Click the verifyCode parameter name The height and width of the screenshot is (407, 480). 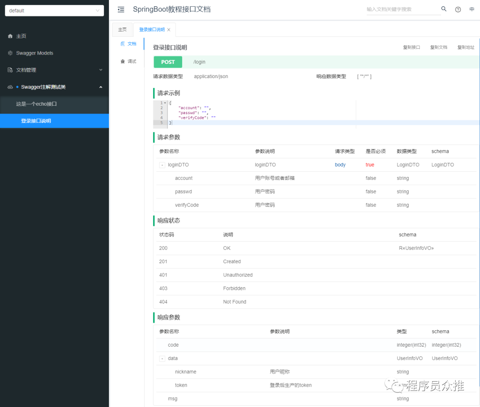[x=187, y=205]
